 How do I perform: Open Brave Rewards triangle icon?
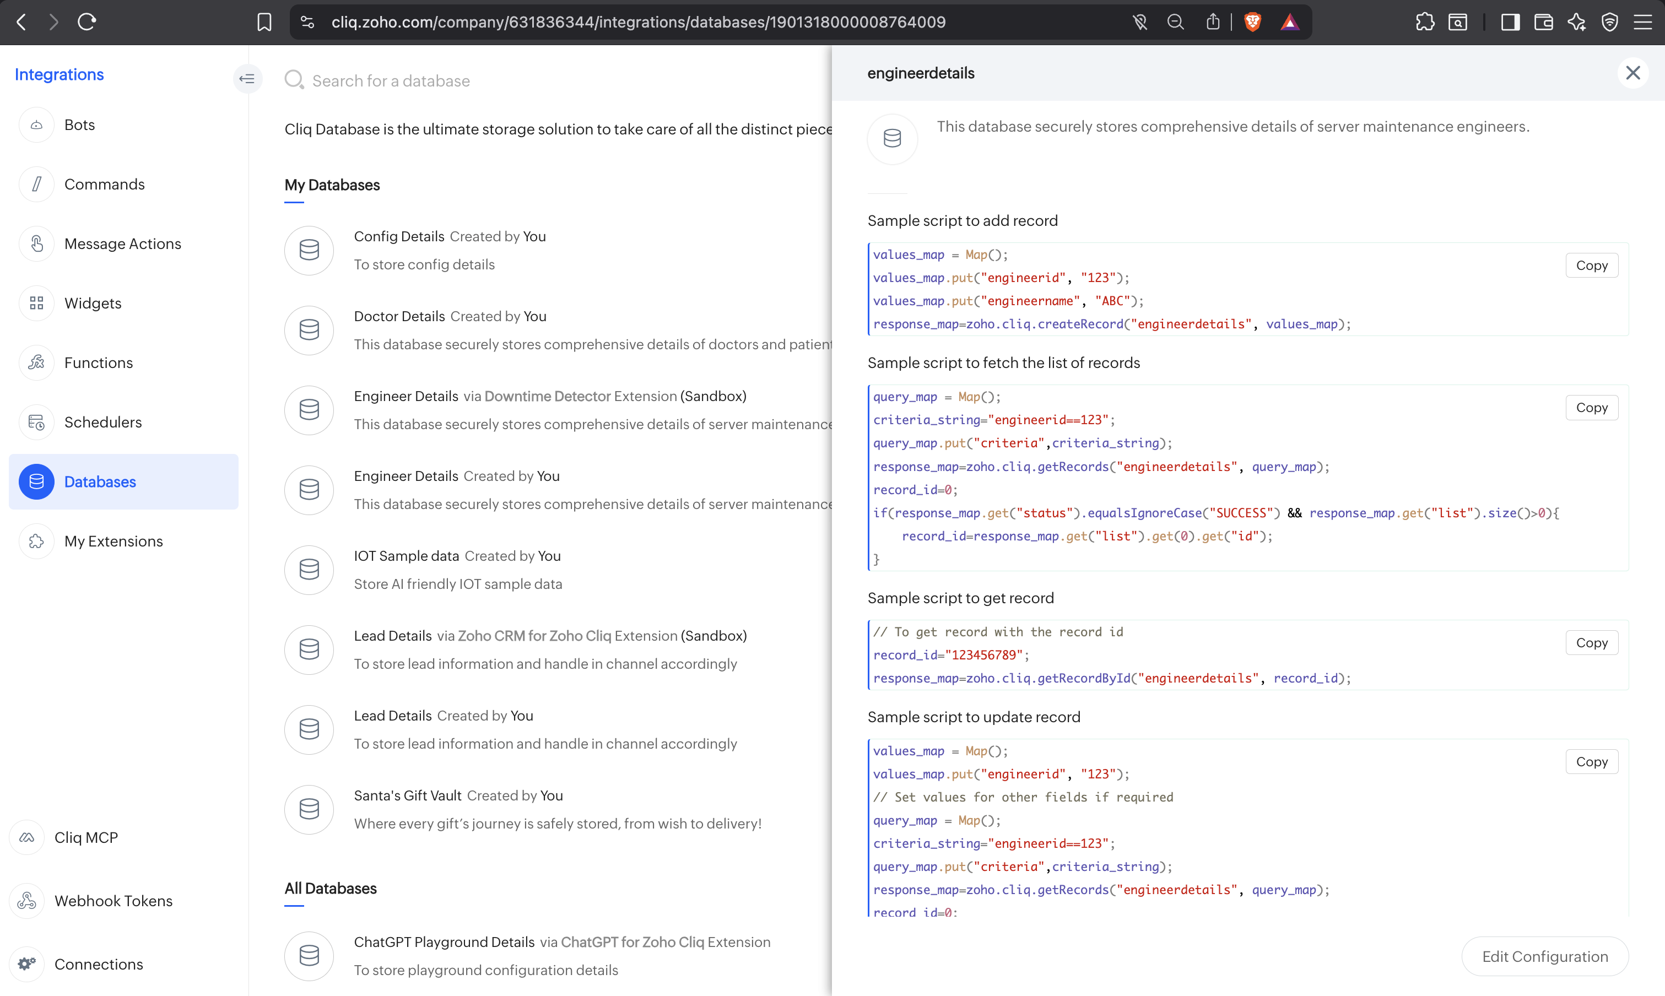click(x=1289, y=22)
